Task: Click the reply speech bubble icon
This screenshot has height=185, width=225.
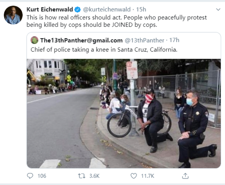Action: (x=30, y=176)
